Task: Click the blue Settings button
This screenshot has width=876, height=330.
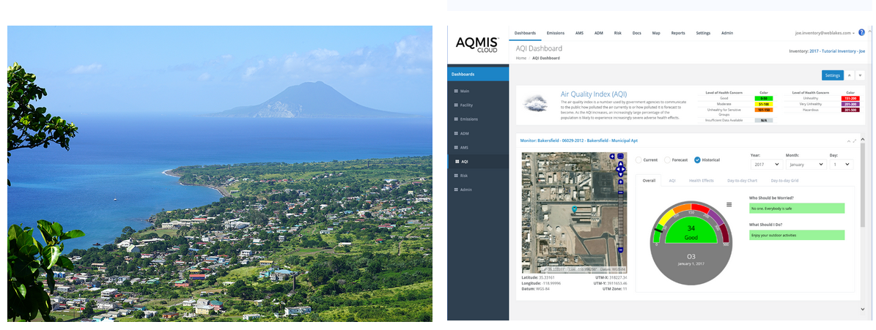Action: pos(832,75)
